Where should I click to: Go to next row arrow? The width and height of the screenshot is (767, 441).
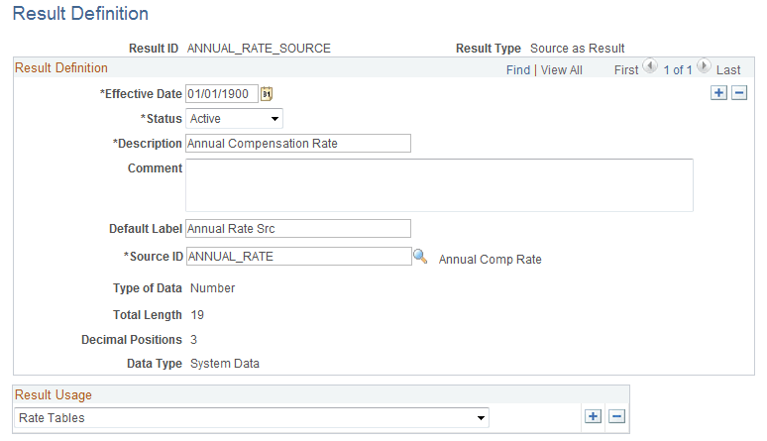(704, 68)
